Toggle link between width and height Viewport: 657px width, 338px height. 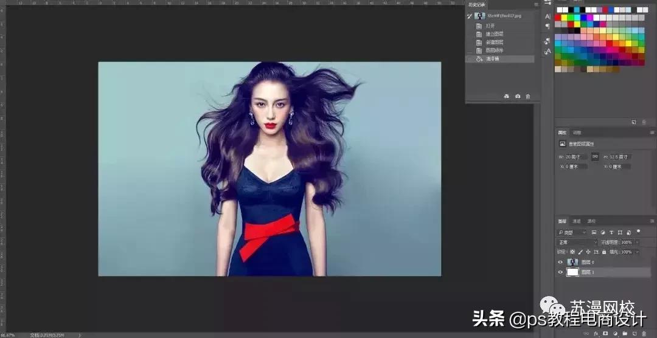[595, 157]
